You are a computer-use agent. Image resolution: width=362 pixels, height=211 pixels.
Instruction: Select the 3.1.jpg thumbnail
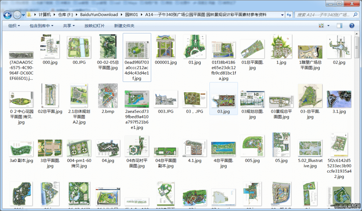pyautogui.click(x=339, y=99)
